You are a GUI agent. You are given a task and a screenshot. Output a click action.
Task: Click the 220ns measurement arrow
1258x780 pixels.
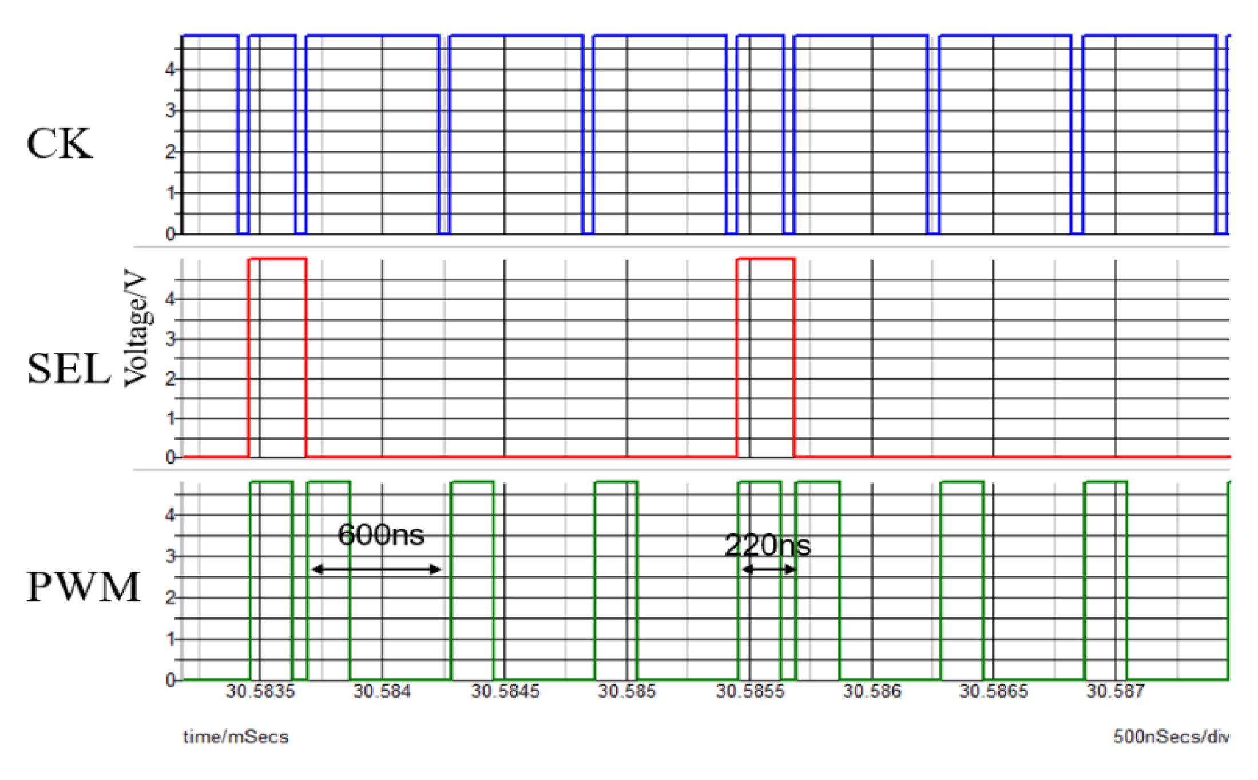click(768, 569)
